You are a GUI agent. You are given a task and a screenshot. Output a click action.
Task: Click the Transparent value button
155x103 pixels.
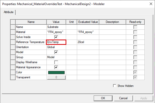coord(56,78)
